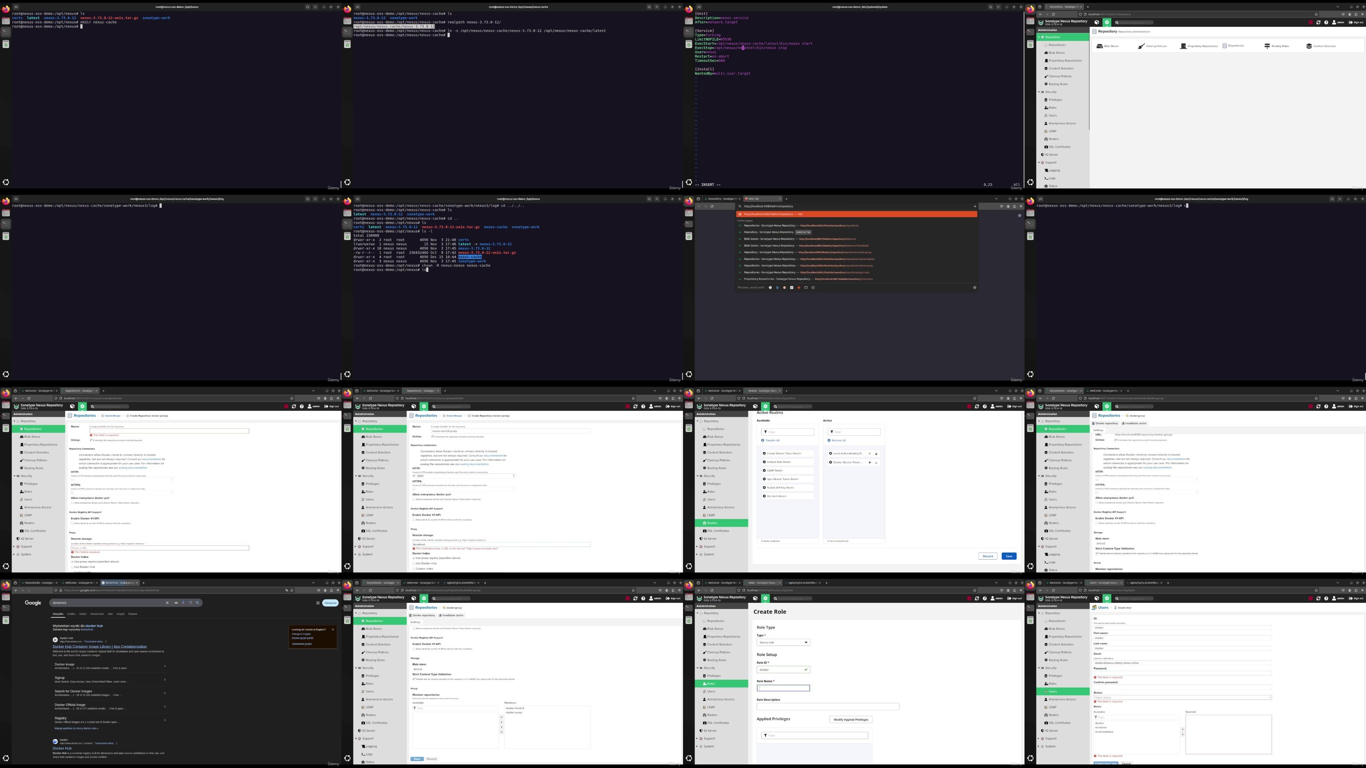Image resolution: width=1366 pixels, height=768 pixels.
Task: Expand Search for Docker Images result chevron
Action: point(164,693)
